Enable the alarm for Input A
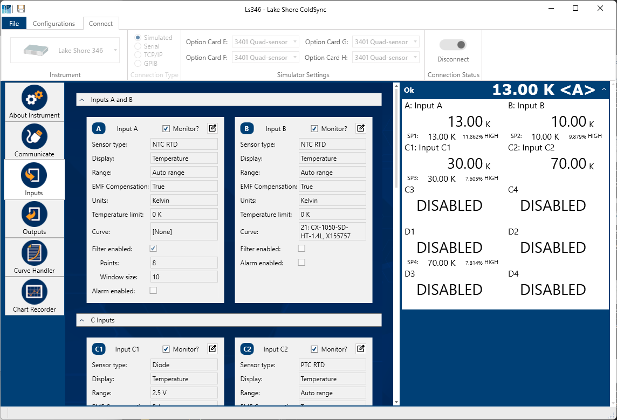The height and width of the screenshot is (420, 617). coord(153,291)
